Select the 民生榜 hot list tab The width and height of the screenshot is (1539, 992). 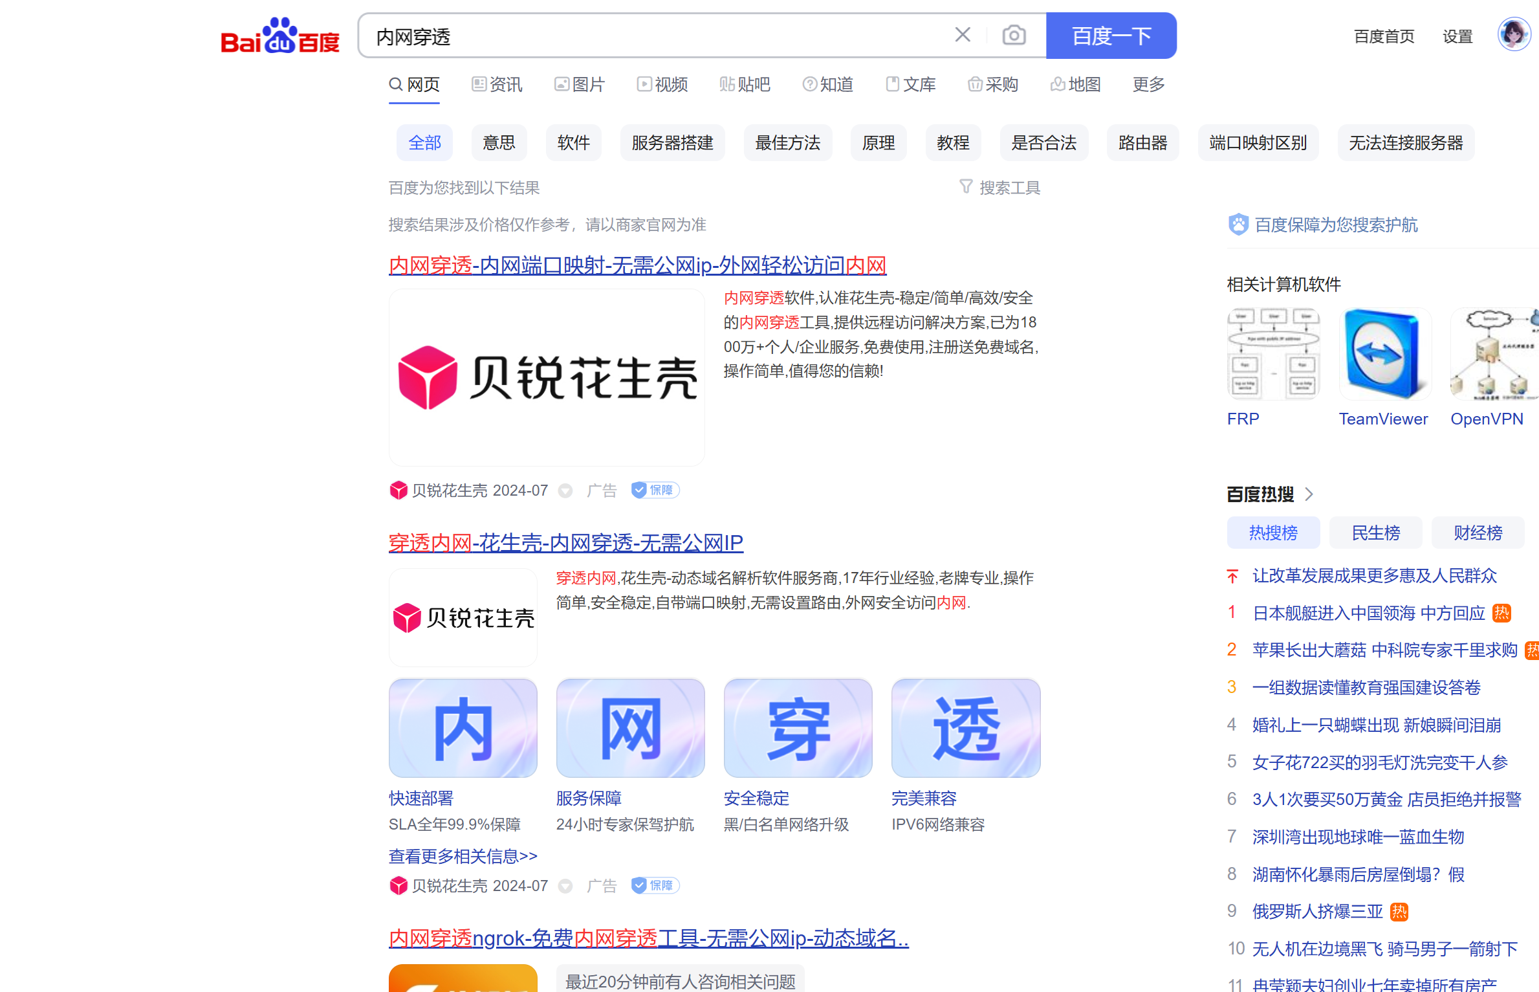click(x=1375, y=533)
